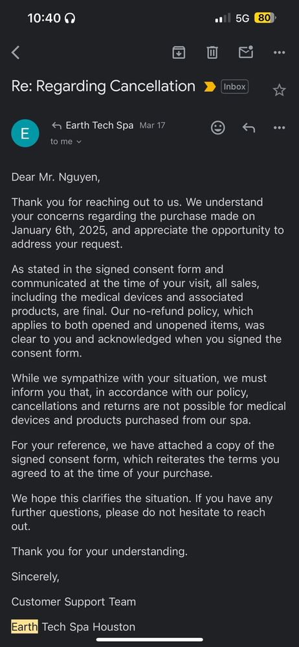
Task: Toggle the yellow importance marker
Action: pos(210,87)
